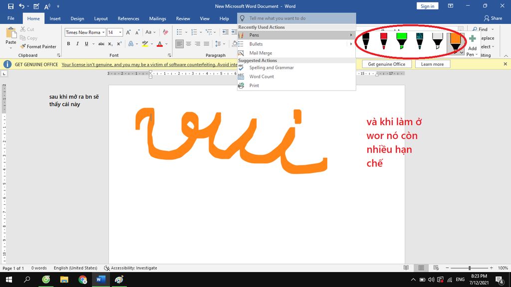Expand the Paste options arrow
The image size is (511, 287).
point(11,48)
